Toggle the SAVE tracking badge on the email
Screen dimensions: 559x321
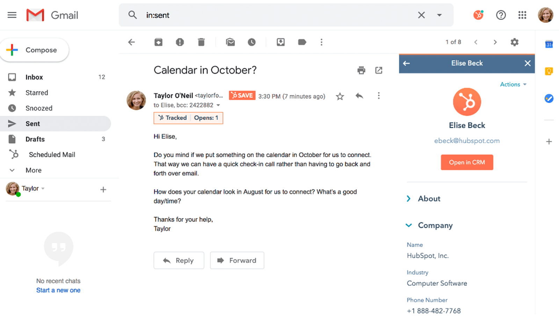click(242, 95)
